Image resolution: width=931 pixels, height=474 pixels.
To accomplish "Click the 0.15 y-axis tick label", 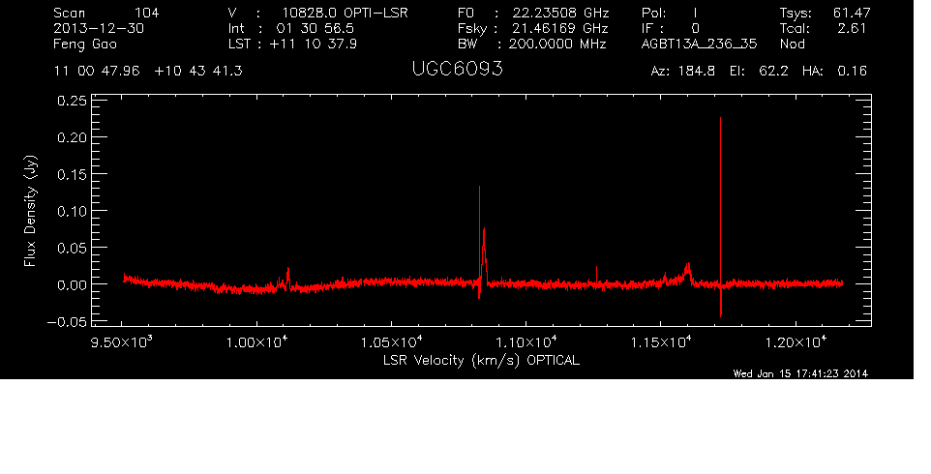I will coord(72,174).
